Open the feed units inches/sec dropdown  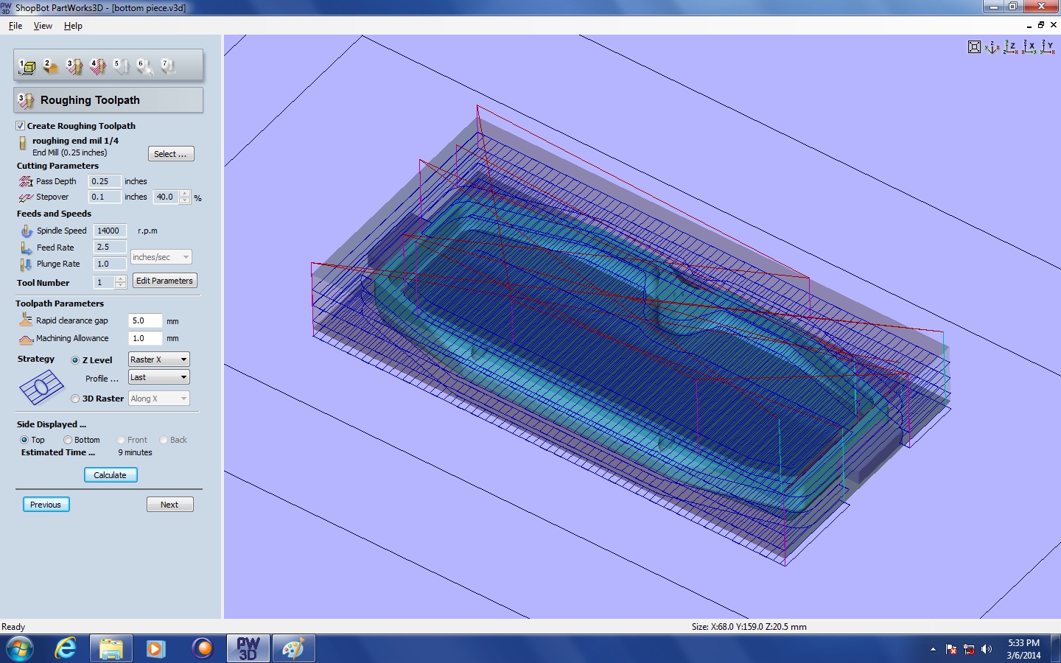click(161, 257)
